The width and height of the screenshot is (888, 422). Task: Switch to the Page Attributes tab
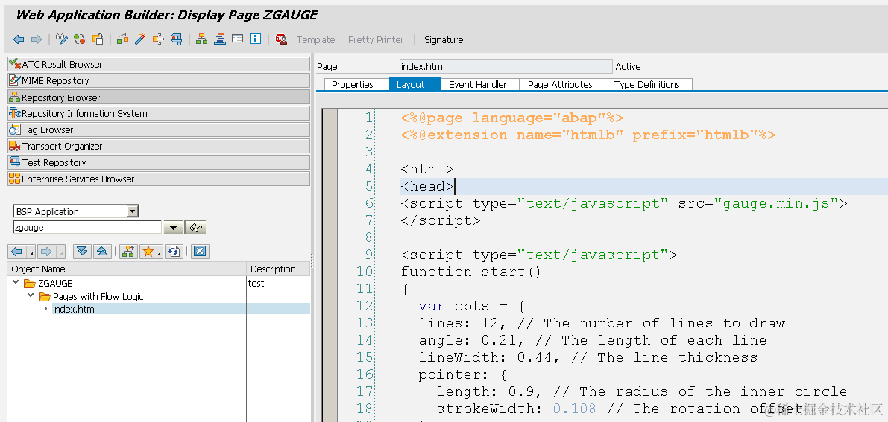click(x=560, y=84)
